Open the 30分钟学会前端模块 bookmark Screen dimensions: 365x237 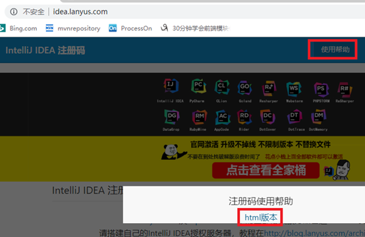point(195,28)
